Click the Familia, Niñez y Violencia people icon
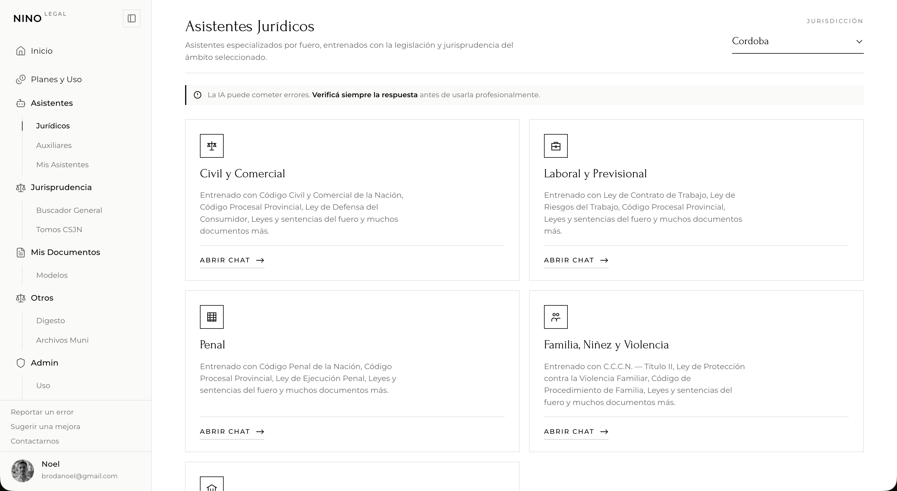The image size is (897, 491). coord(556,317)
